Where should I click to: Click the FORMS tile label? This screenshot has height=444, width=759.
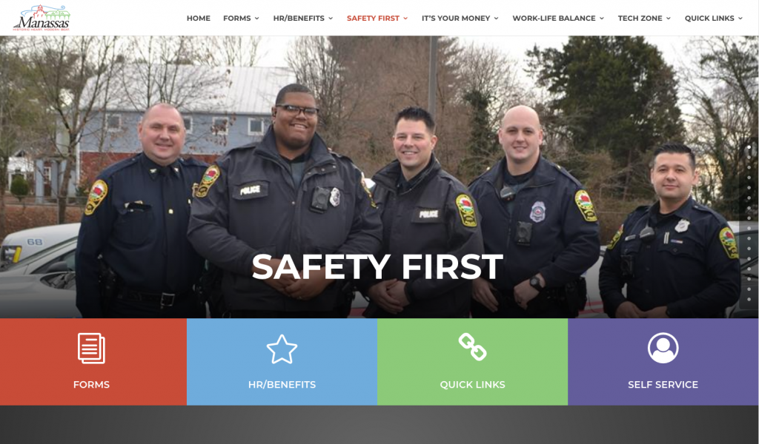[x=91, y=385]
